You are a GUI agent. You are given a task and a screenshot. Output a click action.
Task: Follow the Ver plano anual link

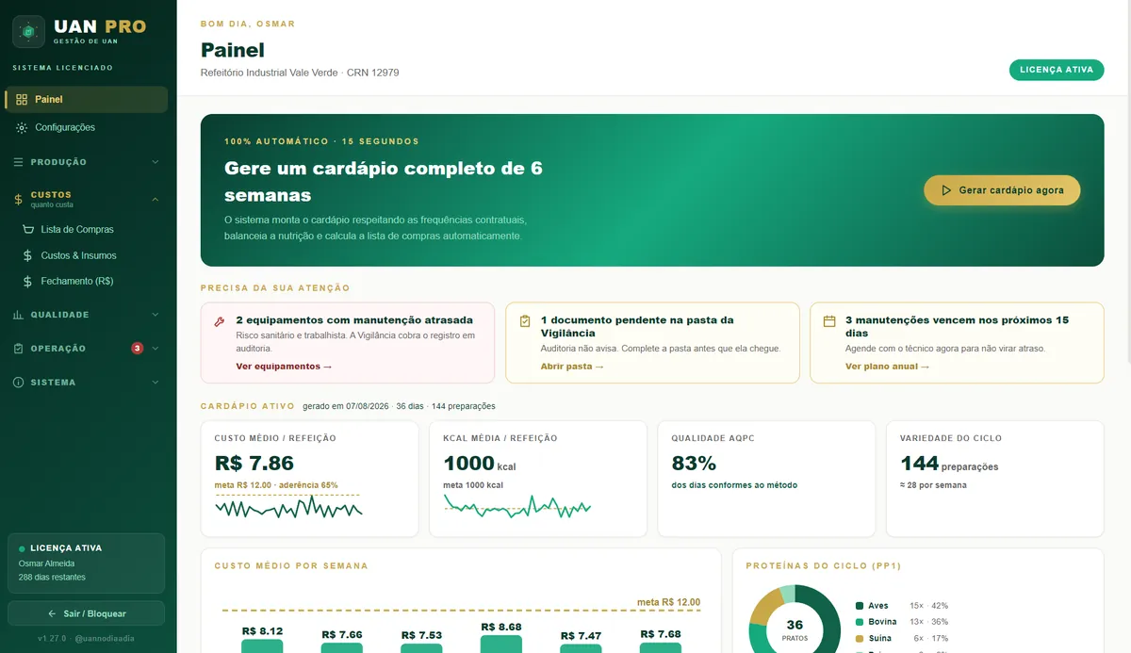(x=887, y=367)
